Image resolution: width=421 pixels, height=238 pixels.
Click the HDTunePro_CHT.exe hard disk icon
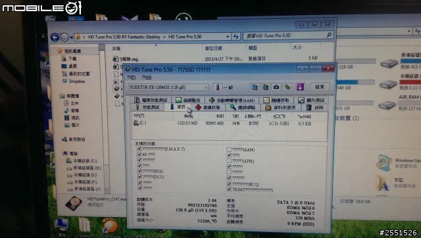coord(73,204)
